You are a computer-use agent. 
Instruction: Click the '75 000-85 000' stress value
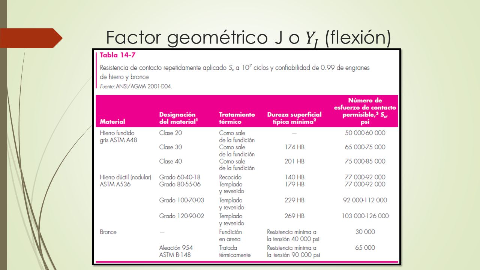point(365,161)
